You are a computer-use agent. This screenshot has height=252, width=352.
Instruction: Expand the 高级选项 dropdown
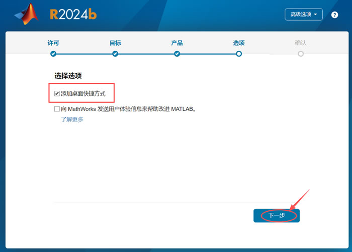tap(304, 15)
